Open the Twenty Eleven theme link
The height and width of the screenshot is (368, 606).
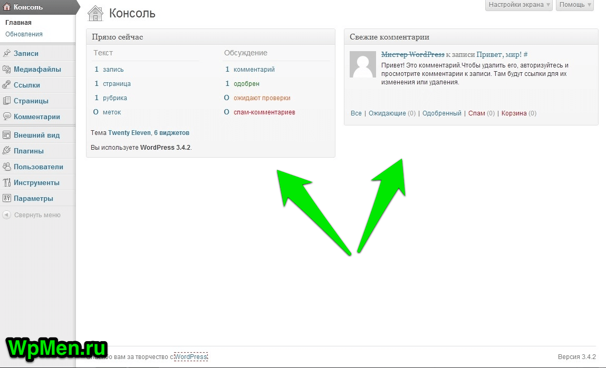(129, 133)
